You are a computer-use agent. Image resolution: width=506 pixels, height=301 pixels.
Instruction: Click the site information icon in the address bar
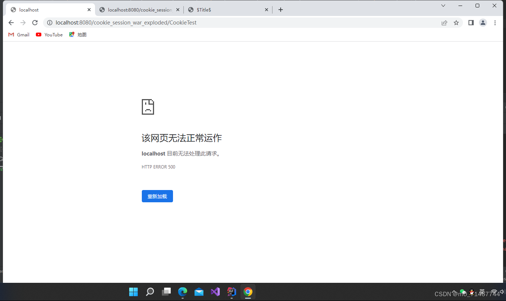pyautogui.click(x=50, y=23)
